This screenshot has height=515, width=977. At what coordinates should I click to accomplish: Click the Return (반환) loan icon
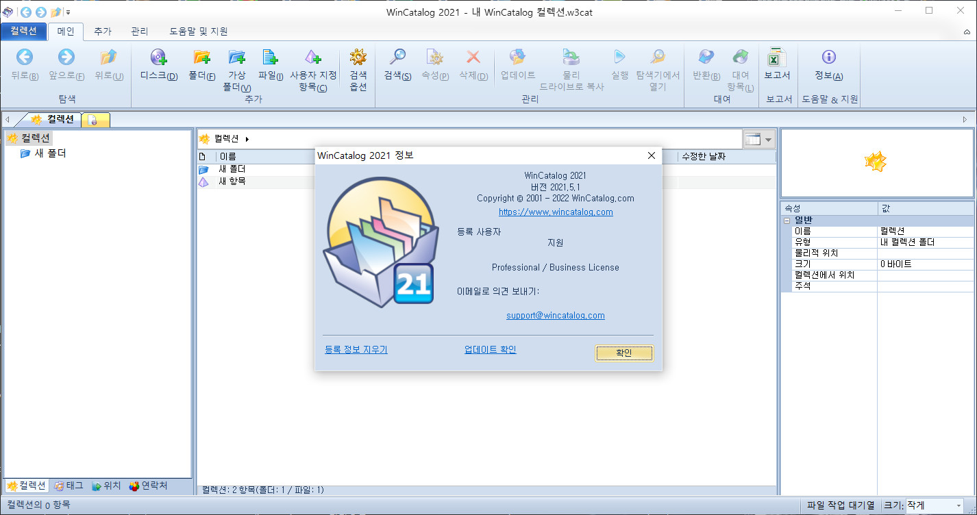click(x=706, y=58)
